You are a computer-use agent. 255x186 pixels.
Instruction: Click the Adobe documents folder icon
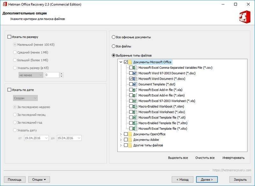point(130,140)
